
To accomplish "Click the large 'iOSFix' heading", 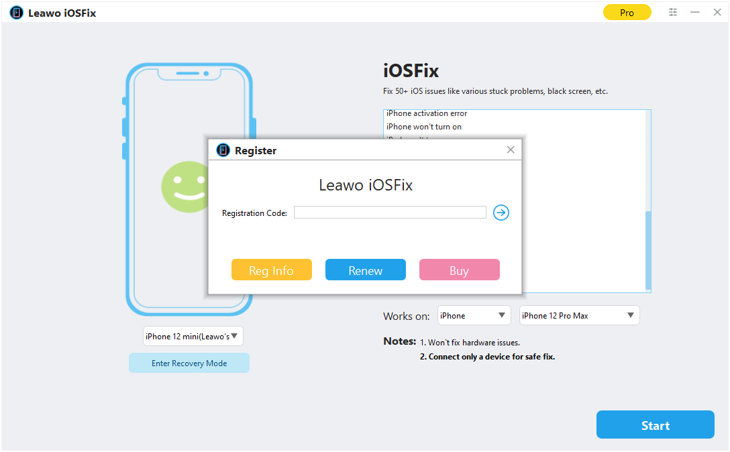I will [411, 71].
